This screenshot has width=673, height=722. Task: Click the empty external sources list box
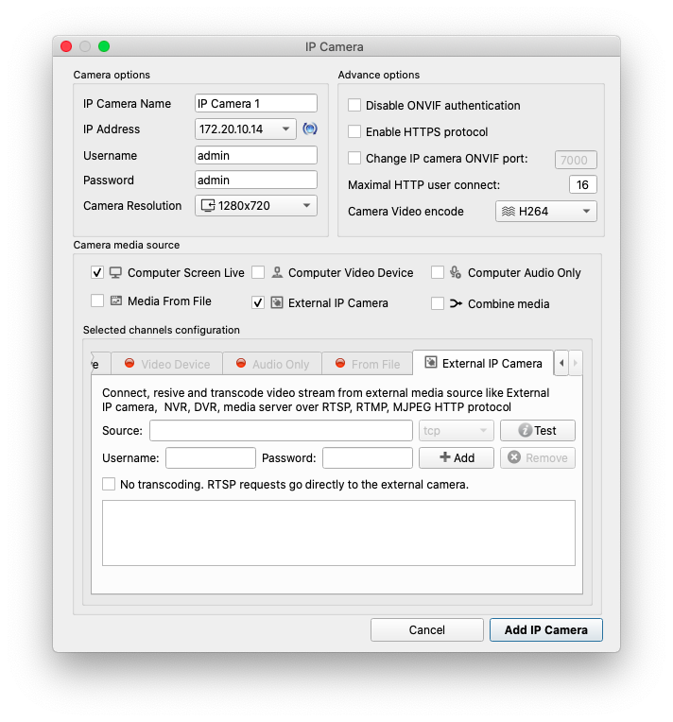(338, 533)
